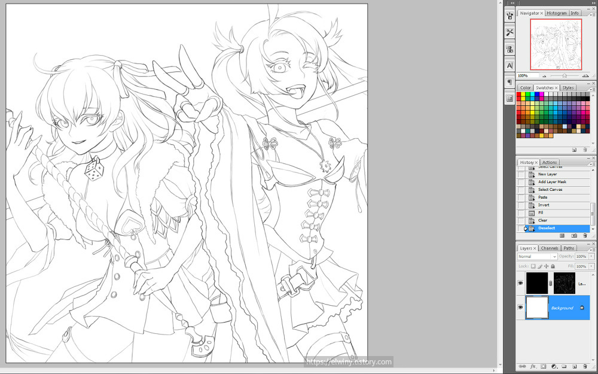Pick the yellow swatch in top row
This screenshot has width=598, height=374.
(x=524, y=94)
